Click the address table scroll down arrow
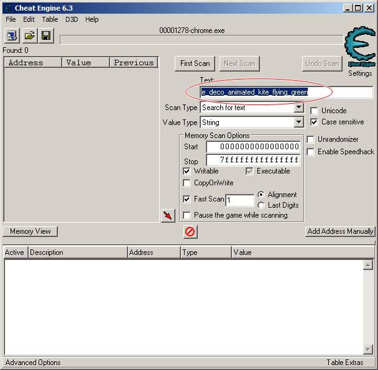The width and height of the screenshot is (378, 370). [368, 349]
